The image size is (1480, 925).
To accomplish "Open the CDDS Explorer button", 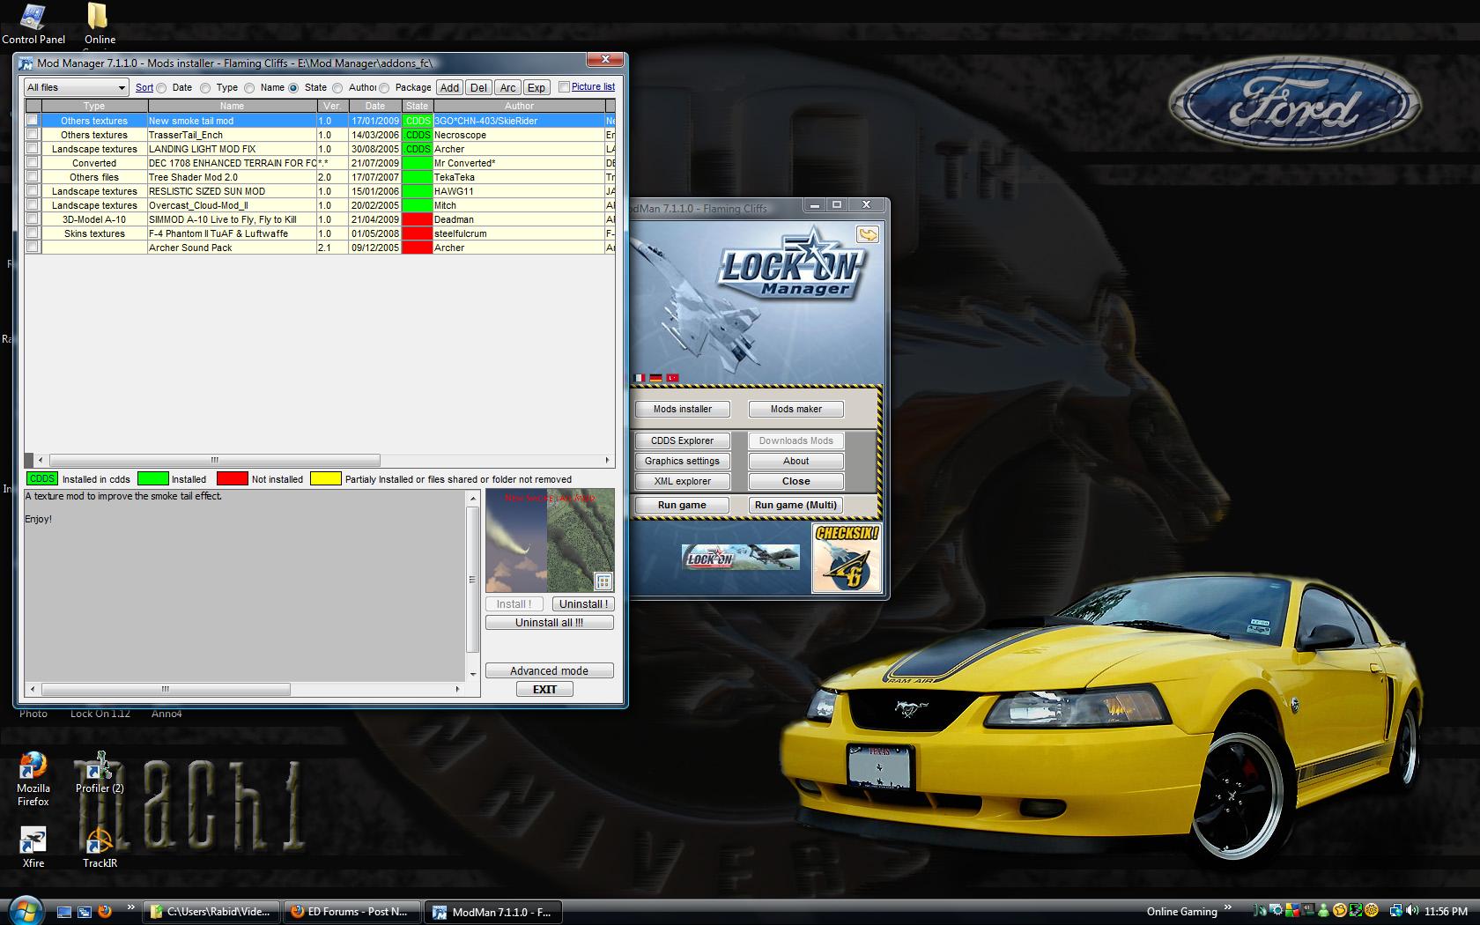I will [x=682, y=440].
